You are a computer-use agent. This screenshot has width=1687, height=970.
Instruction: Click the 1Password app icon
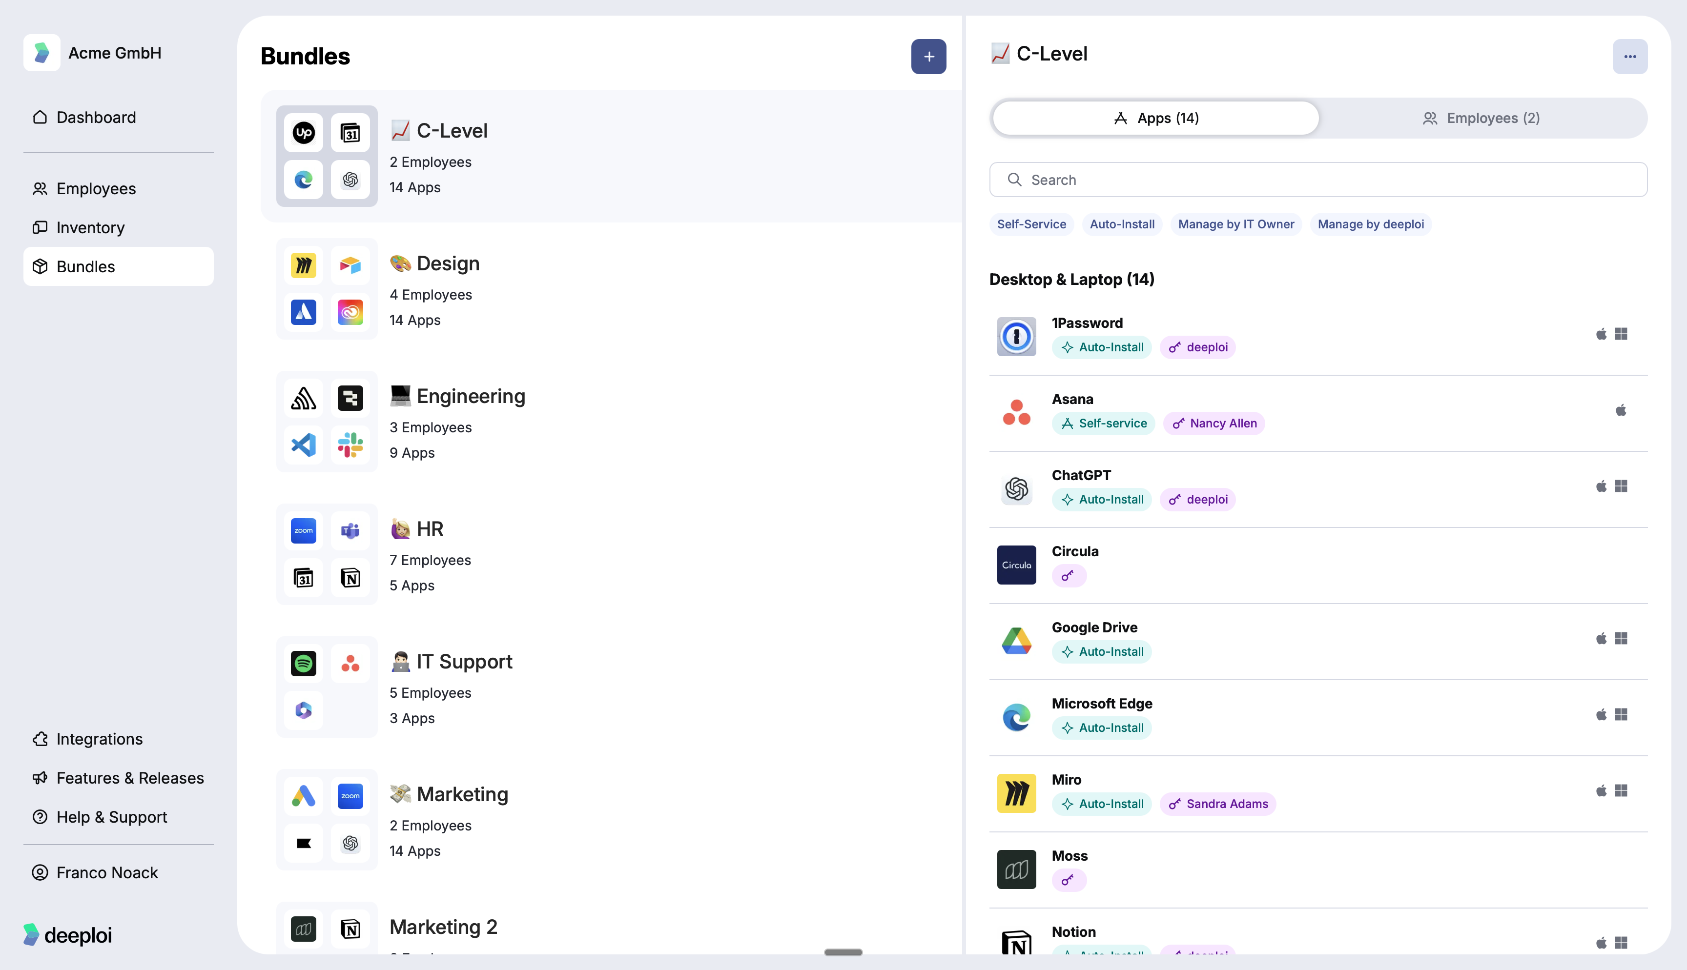pos(1016,337)
